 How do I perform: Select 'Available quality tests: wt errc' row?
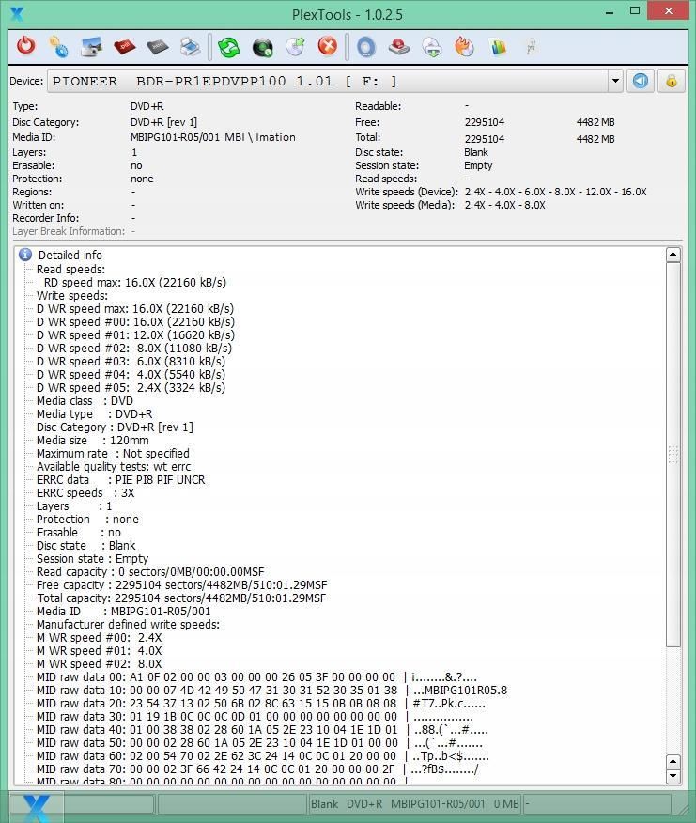coord(114,467)
